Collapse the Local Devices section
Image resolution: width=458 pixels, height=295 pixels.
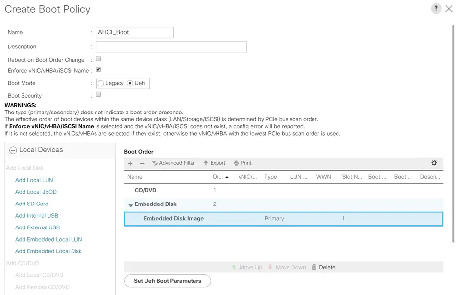(x=13, y=150)
